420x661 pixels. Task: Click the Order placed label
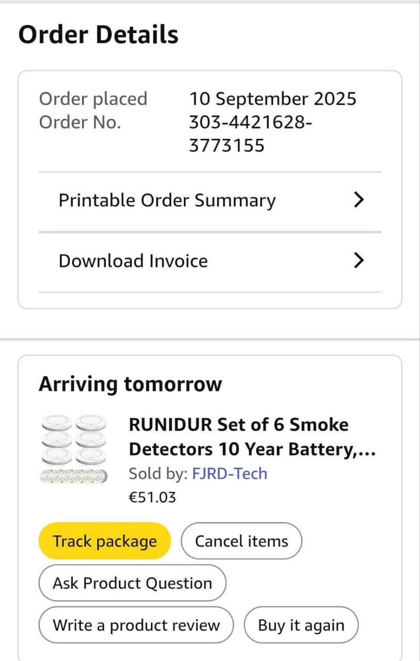(93, 98)
